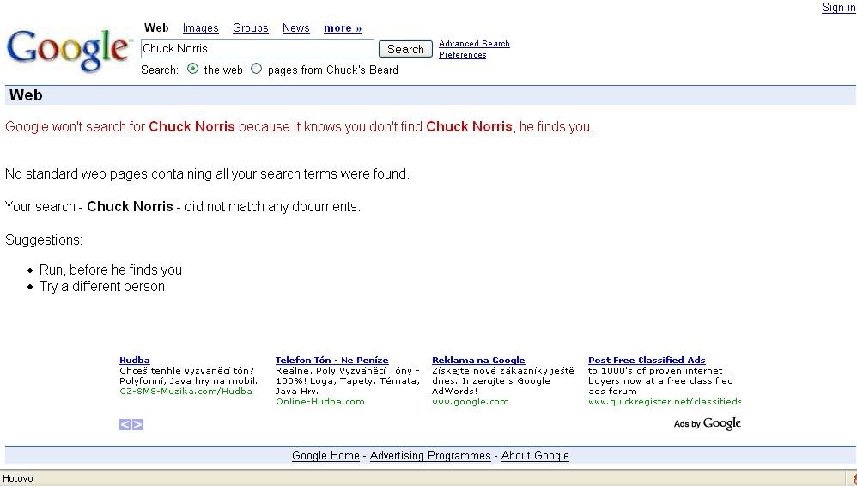Select "pages from Chuck's Beard" radio option
This screenshot has width=857, height=486.
256,69
